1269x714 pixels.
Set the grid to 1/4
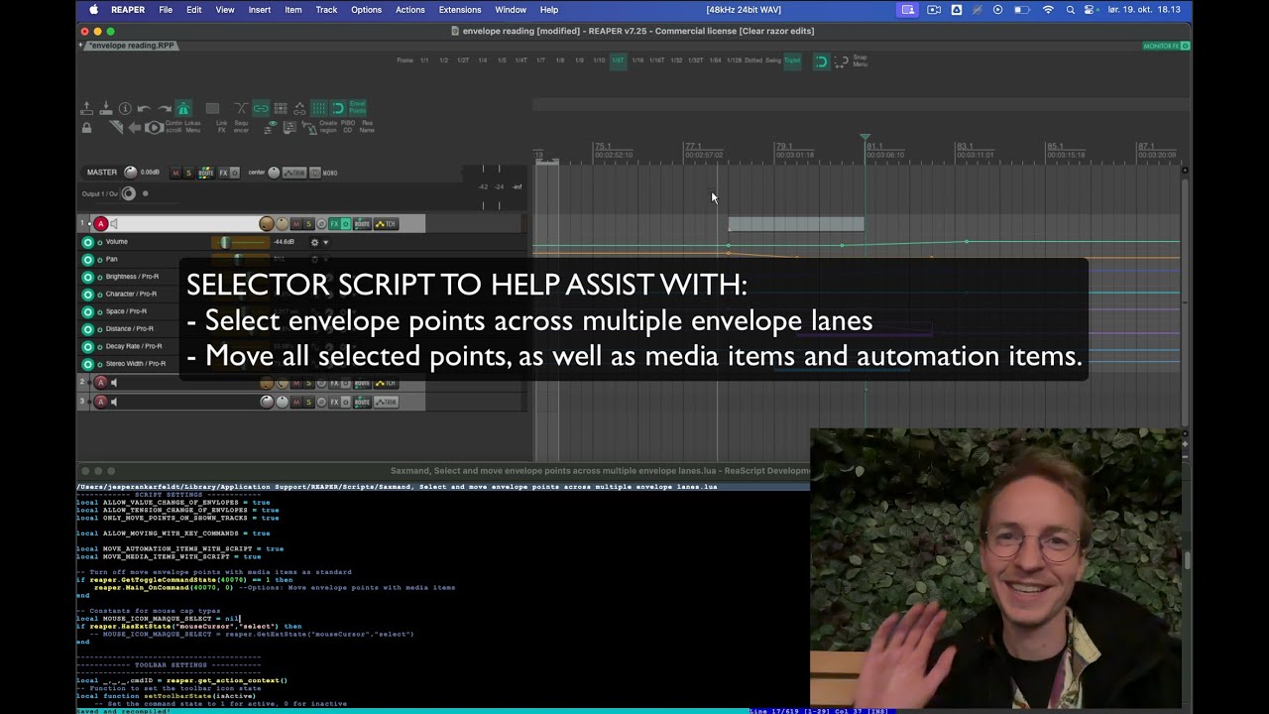point(483,59)
